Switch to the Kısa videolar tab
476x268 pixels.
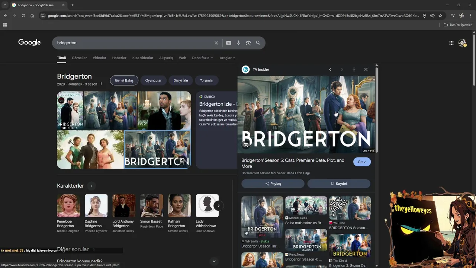point(143,58)
